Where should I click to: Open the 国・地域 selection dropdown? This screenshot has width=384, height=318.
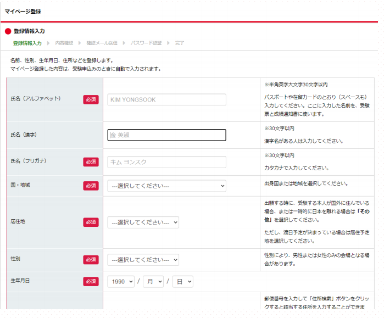[166, 186]
